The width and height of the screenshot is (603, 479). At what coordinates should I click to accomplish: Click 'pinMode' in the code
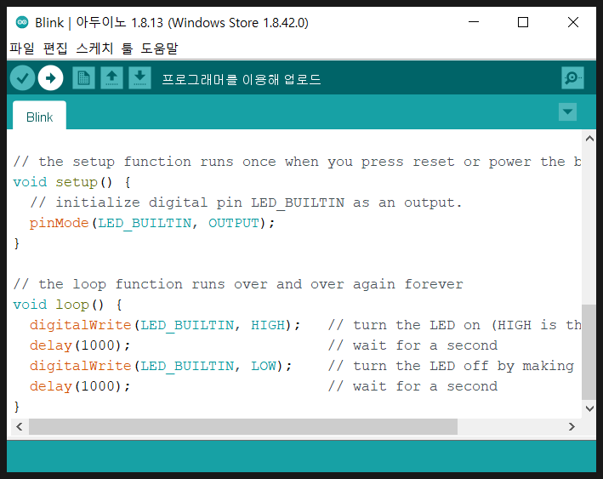click(x=60, y=223)
